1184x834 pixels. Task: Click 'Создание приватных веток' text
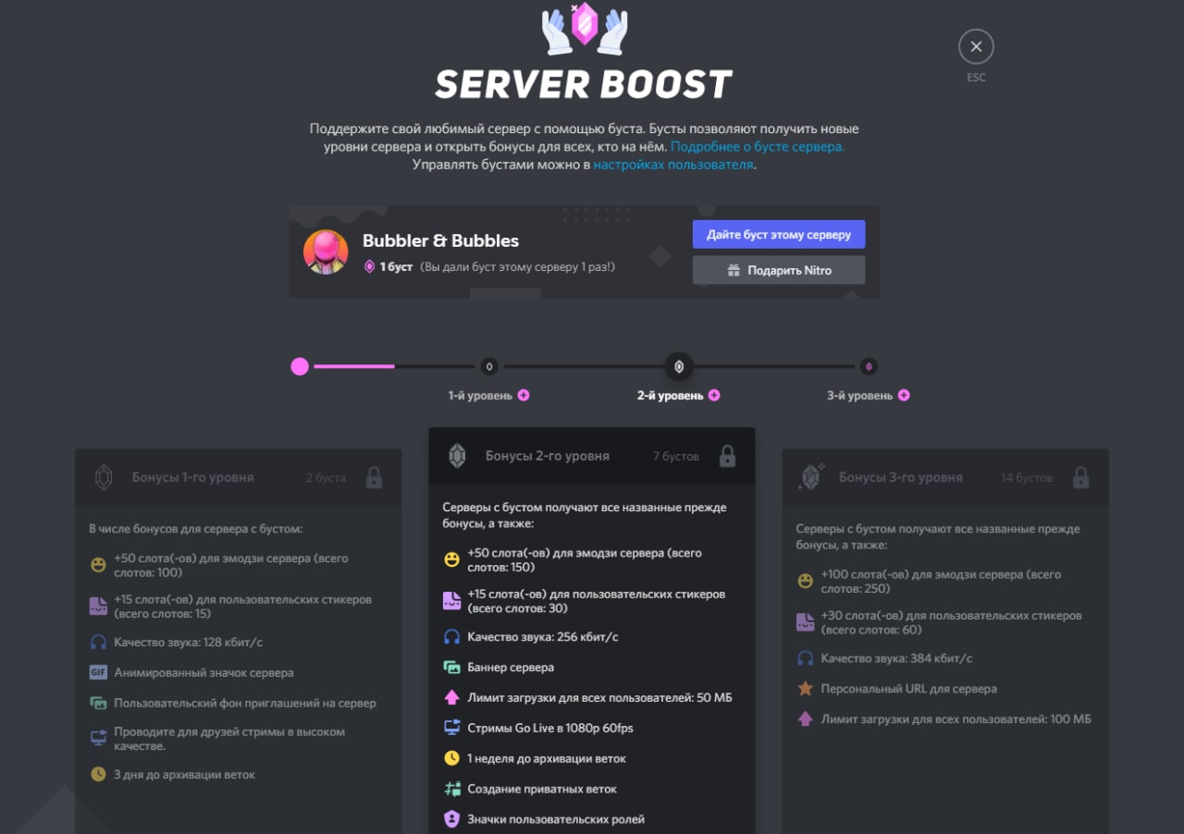[542, 789]
